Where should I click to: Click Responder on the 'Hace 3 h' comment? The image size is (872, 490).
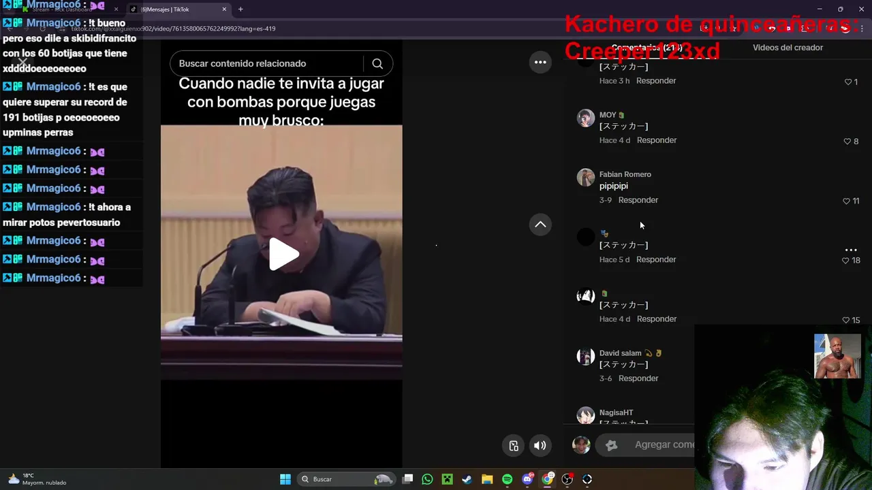tap(656, 81)
